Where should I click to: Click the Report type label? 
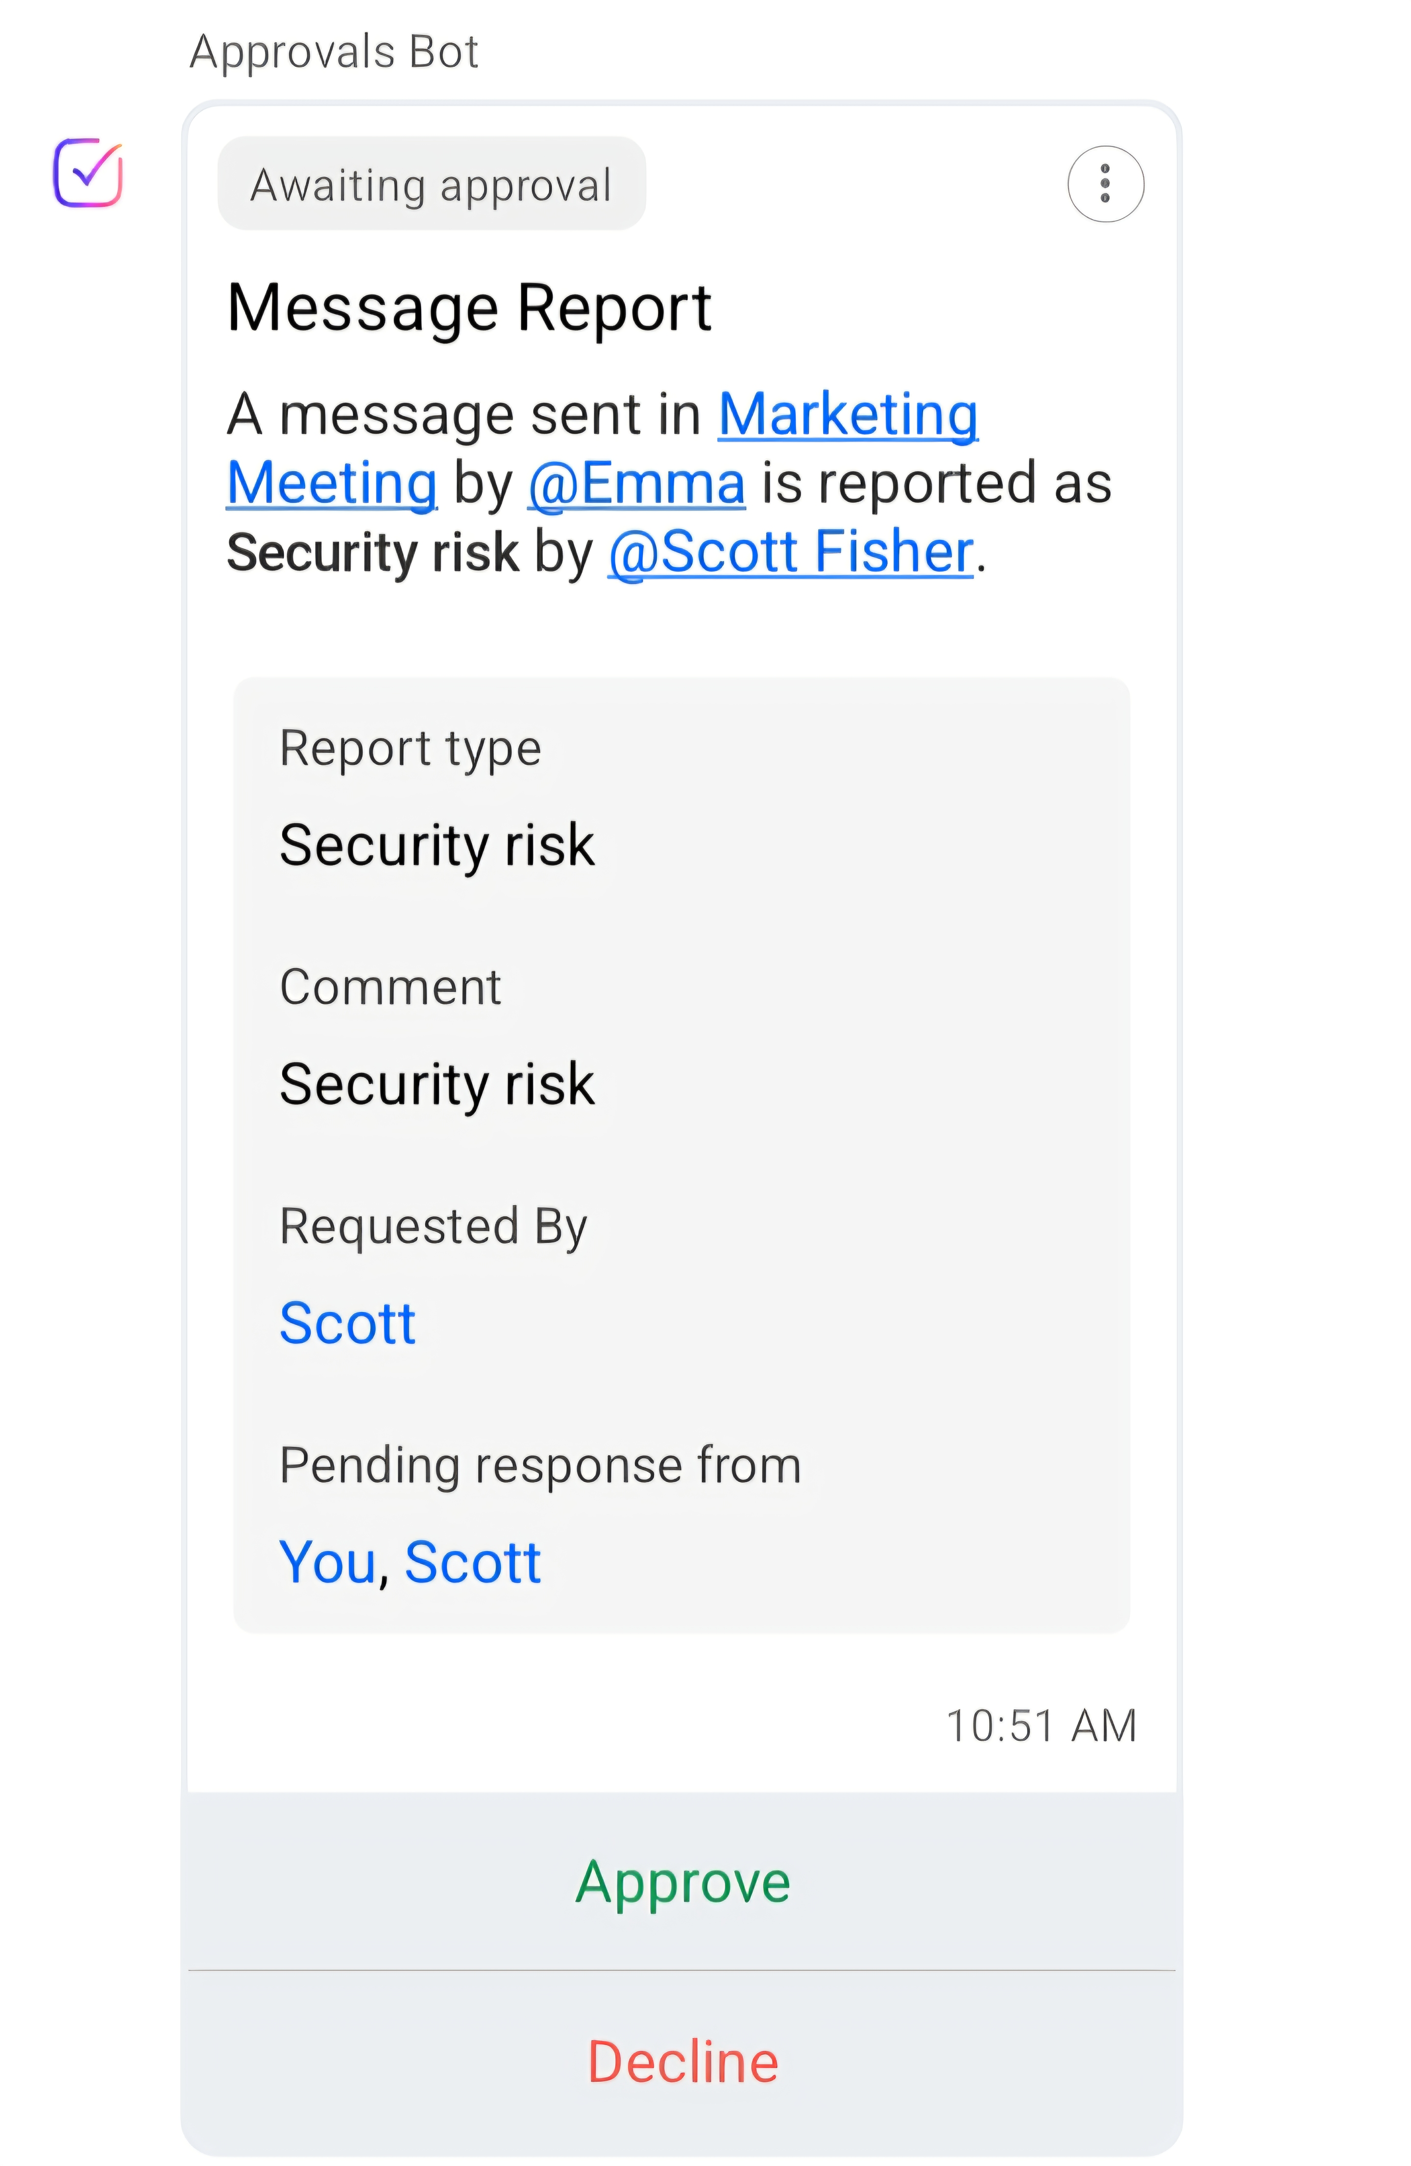click(x=410, y=749)
